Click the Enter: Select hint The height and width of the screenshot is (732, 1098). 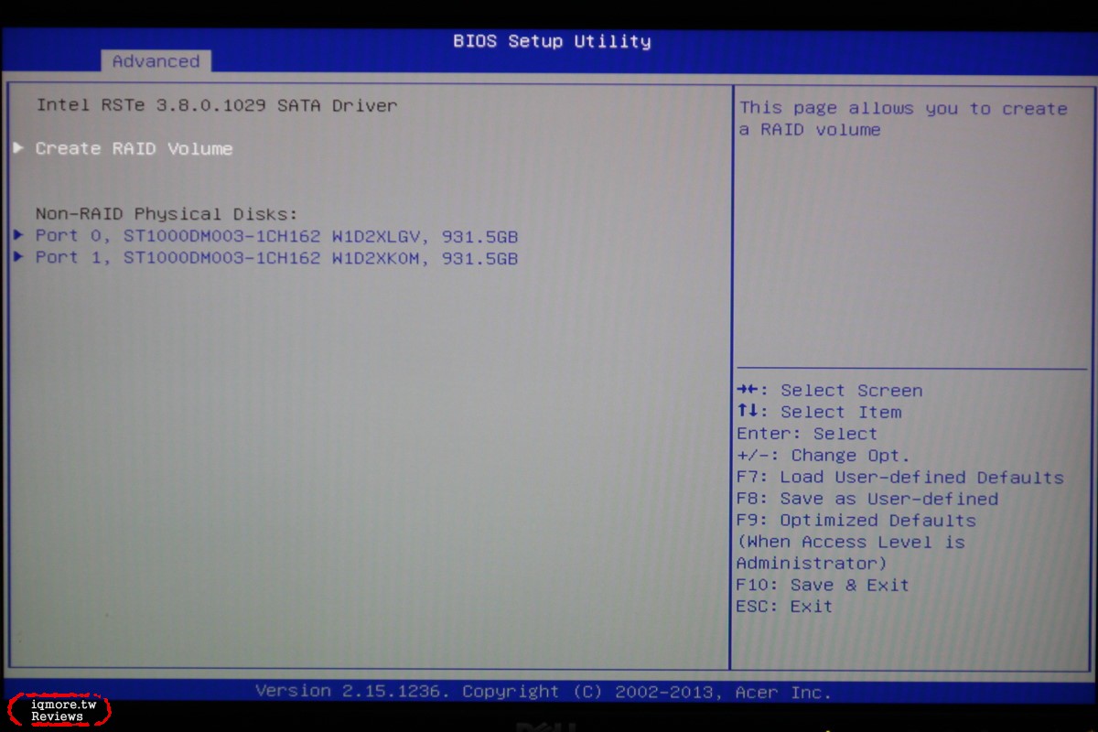[806, 434]
